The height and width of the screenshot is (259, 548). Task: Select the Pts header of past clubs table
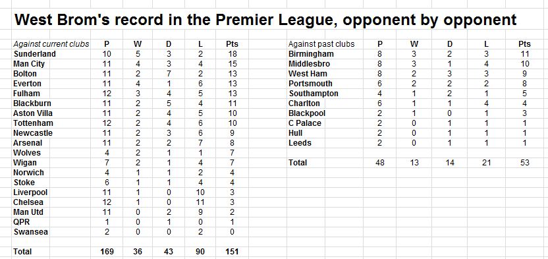click(524, 44)
